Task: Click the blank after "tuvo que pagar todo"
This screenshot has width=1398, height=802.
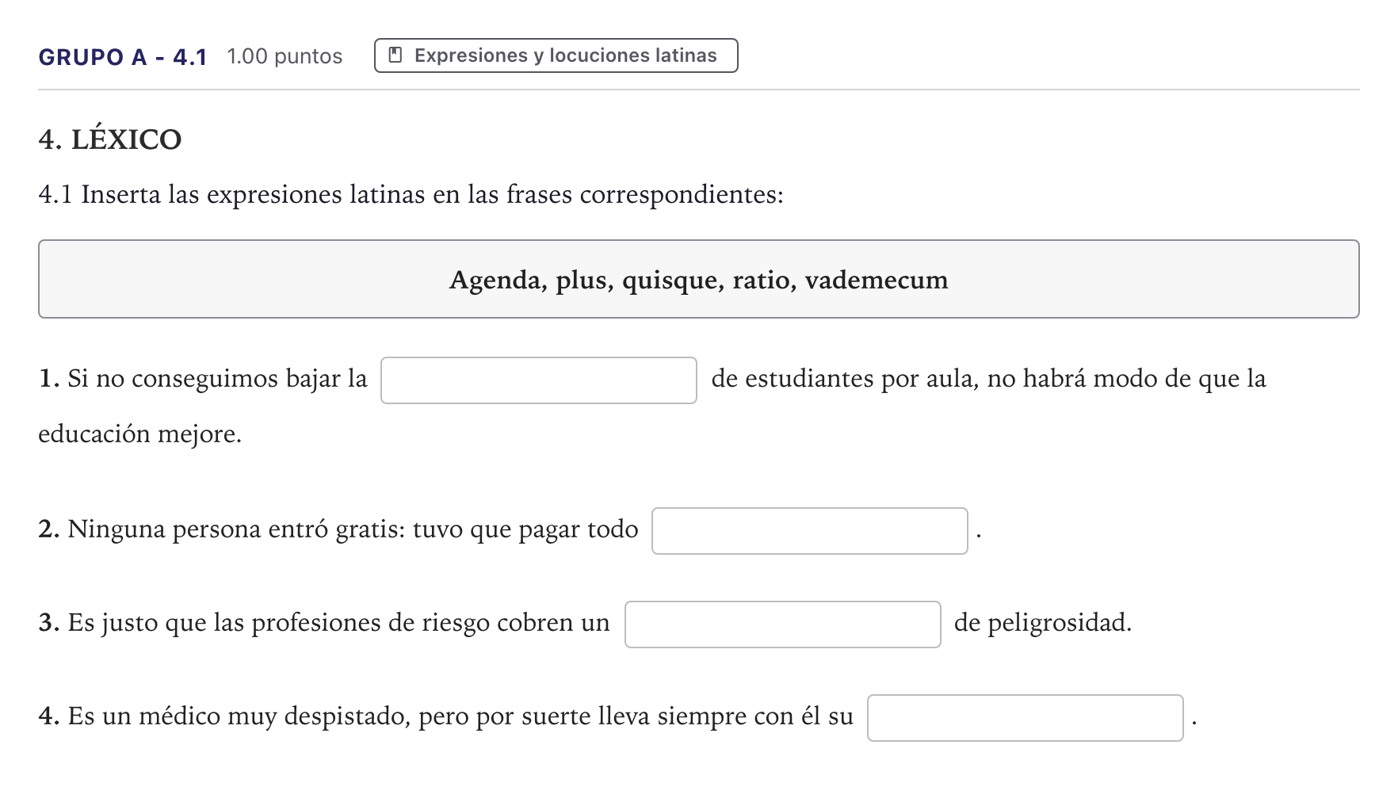Action: click(x=810, y=531)
